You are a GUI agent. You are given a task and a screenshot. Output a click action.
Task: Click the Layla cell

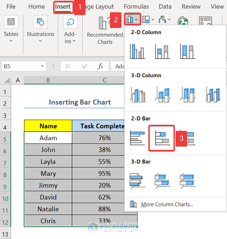(48, 162)
